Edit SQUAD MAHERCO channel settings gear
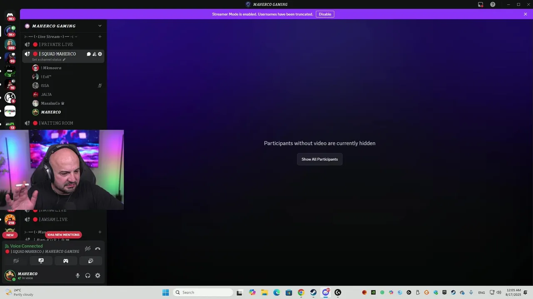 click(100, 54)
